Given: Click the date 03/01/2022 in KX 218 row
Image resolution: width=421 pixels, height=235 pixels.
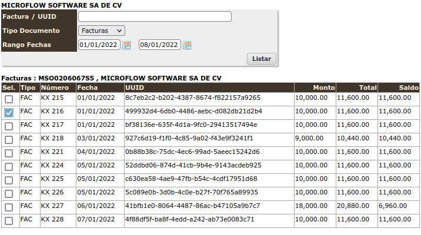Looking at the screenshot, I should (x=96, y=138).
